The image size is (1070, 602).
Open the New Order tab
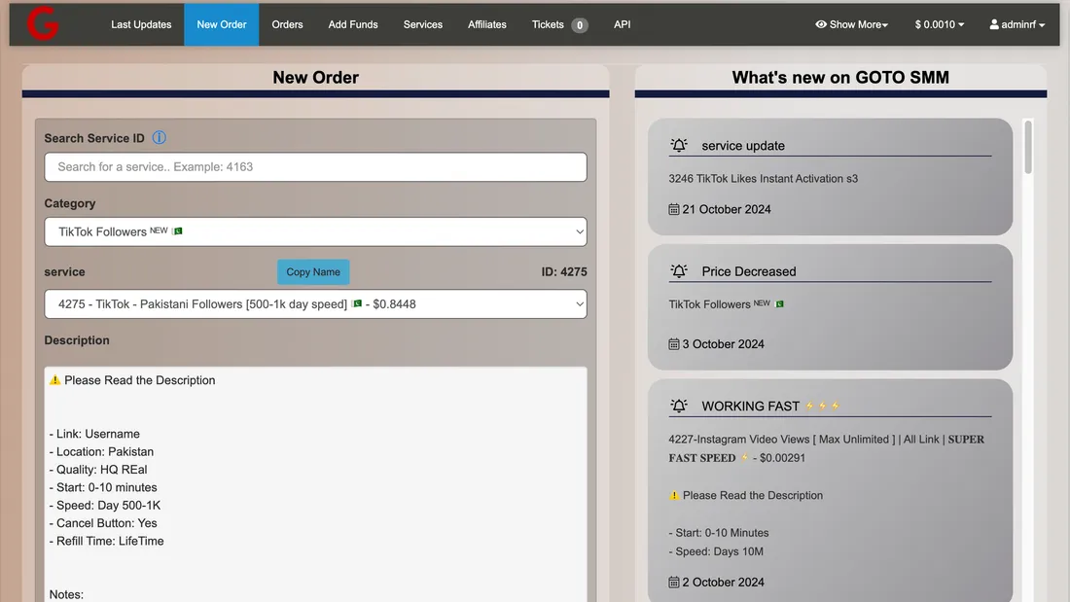(x=221, y=24)
